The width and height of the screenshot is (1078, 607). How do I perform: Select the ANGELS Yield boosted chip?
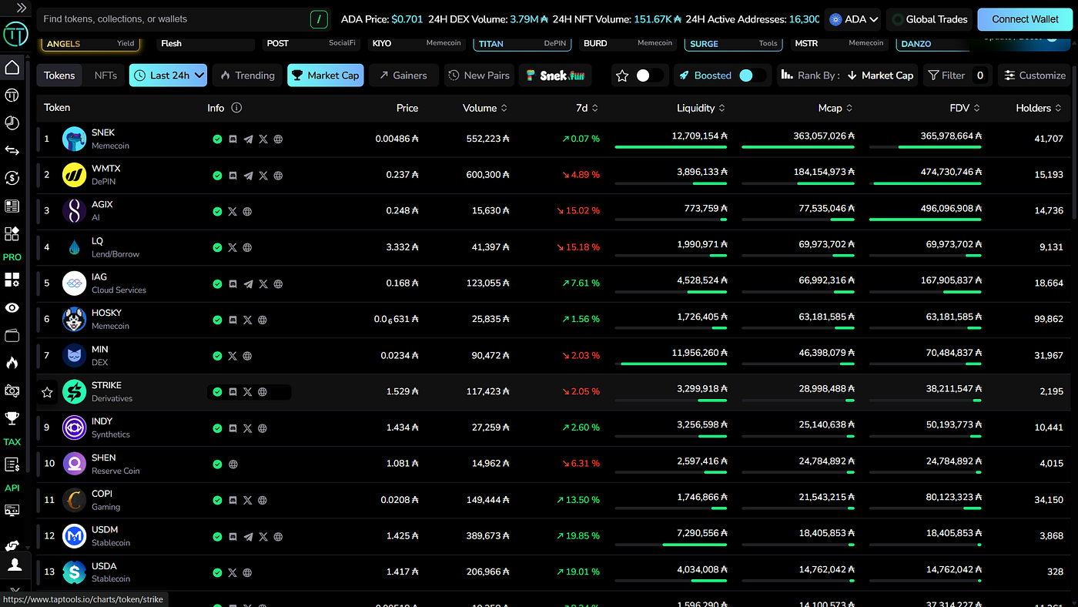(x=90, y=44)
